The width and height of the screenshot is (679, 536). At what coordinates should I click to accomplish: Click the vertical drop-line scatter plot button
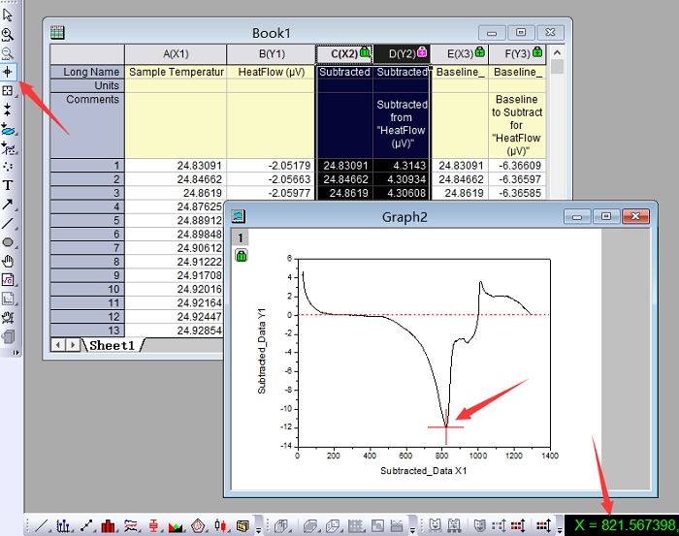click(x=64, y=526)
